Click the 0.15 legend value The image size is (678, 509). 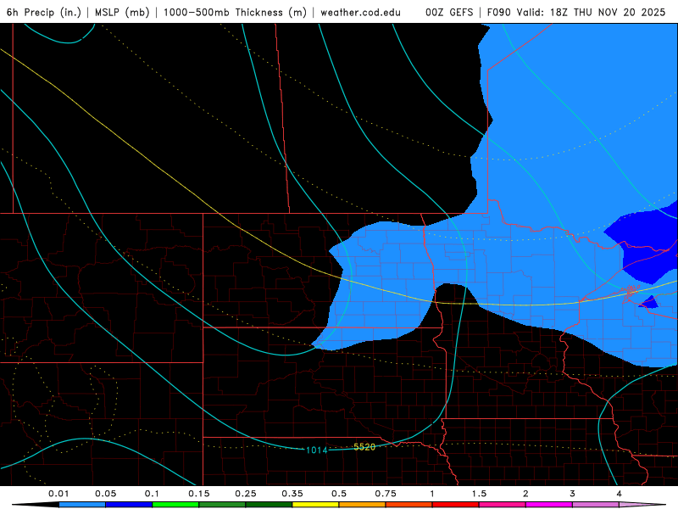199,494
